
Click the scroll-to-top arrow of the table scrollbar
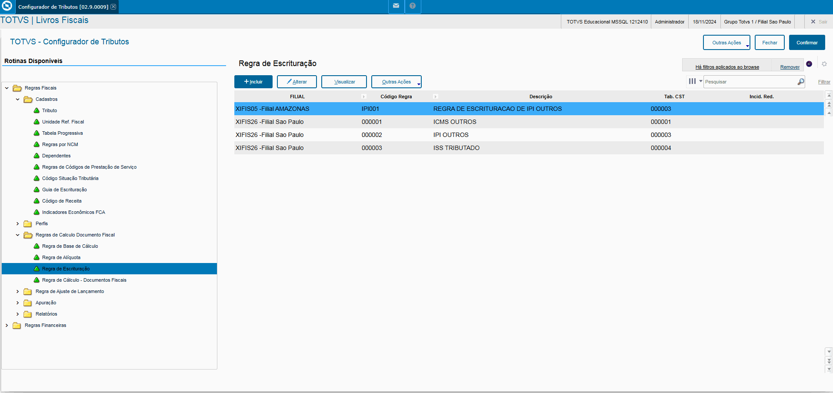(x=829, y=95)
